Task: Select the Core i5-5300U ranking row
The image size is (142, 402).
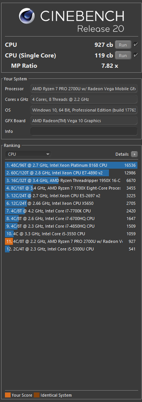Action: (71, 249)
